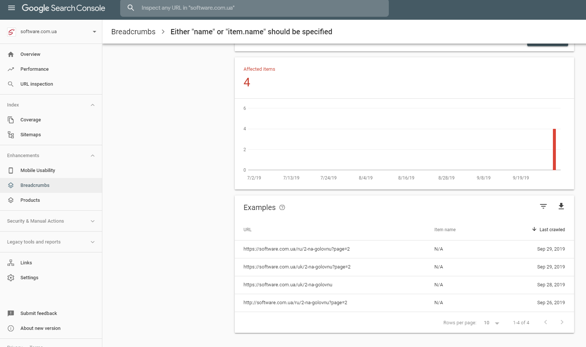Viewport: 586px width, 347px height.
Task: Click the Last crawled column header
Action: [x=552, y=230]
